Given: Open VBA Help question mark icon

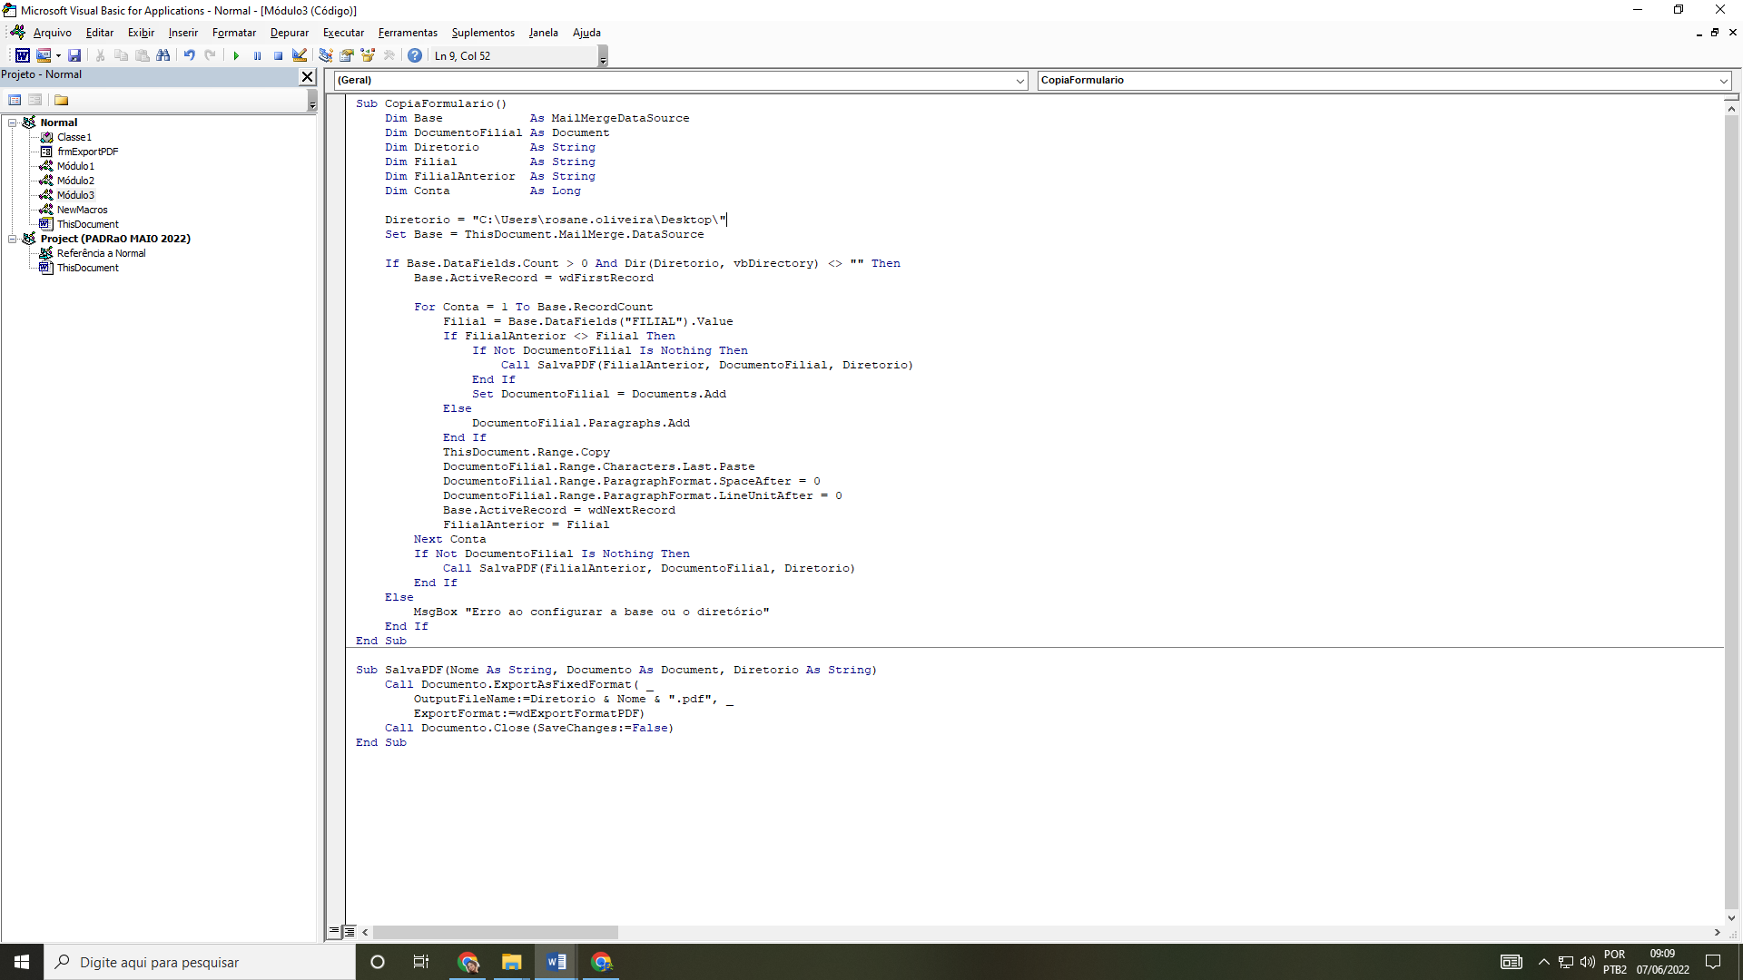Looking at the screenshot, I should [x=415, y=55].
